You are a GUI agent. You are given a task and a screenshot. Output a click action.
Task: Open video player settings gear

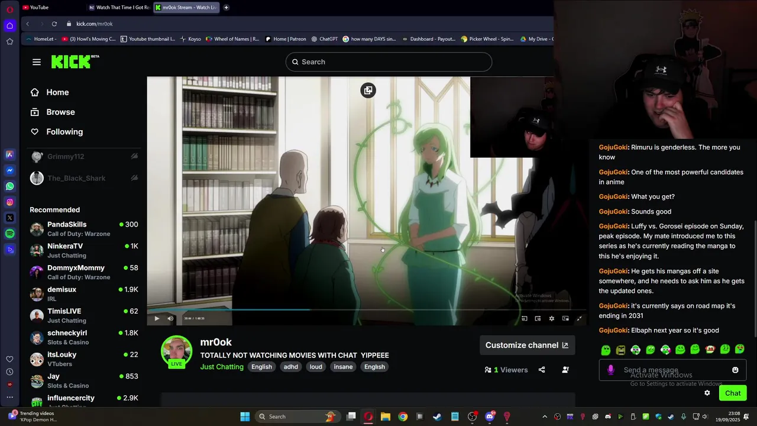[x=552, y=318]
